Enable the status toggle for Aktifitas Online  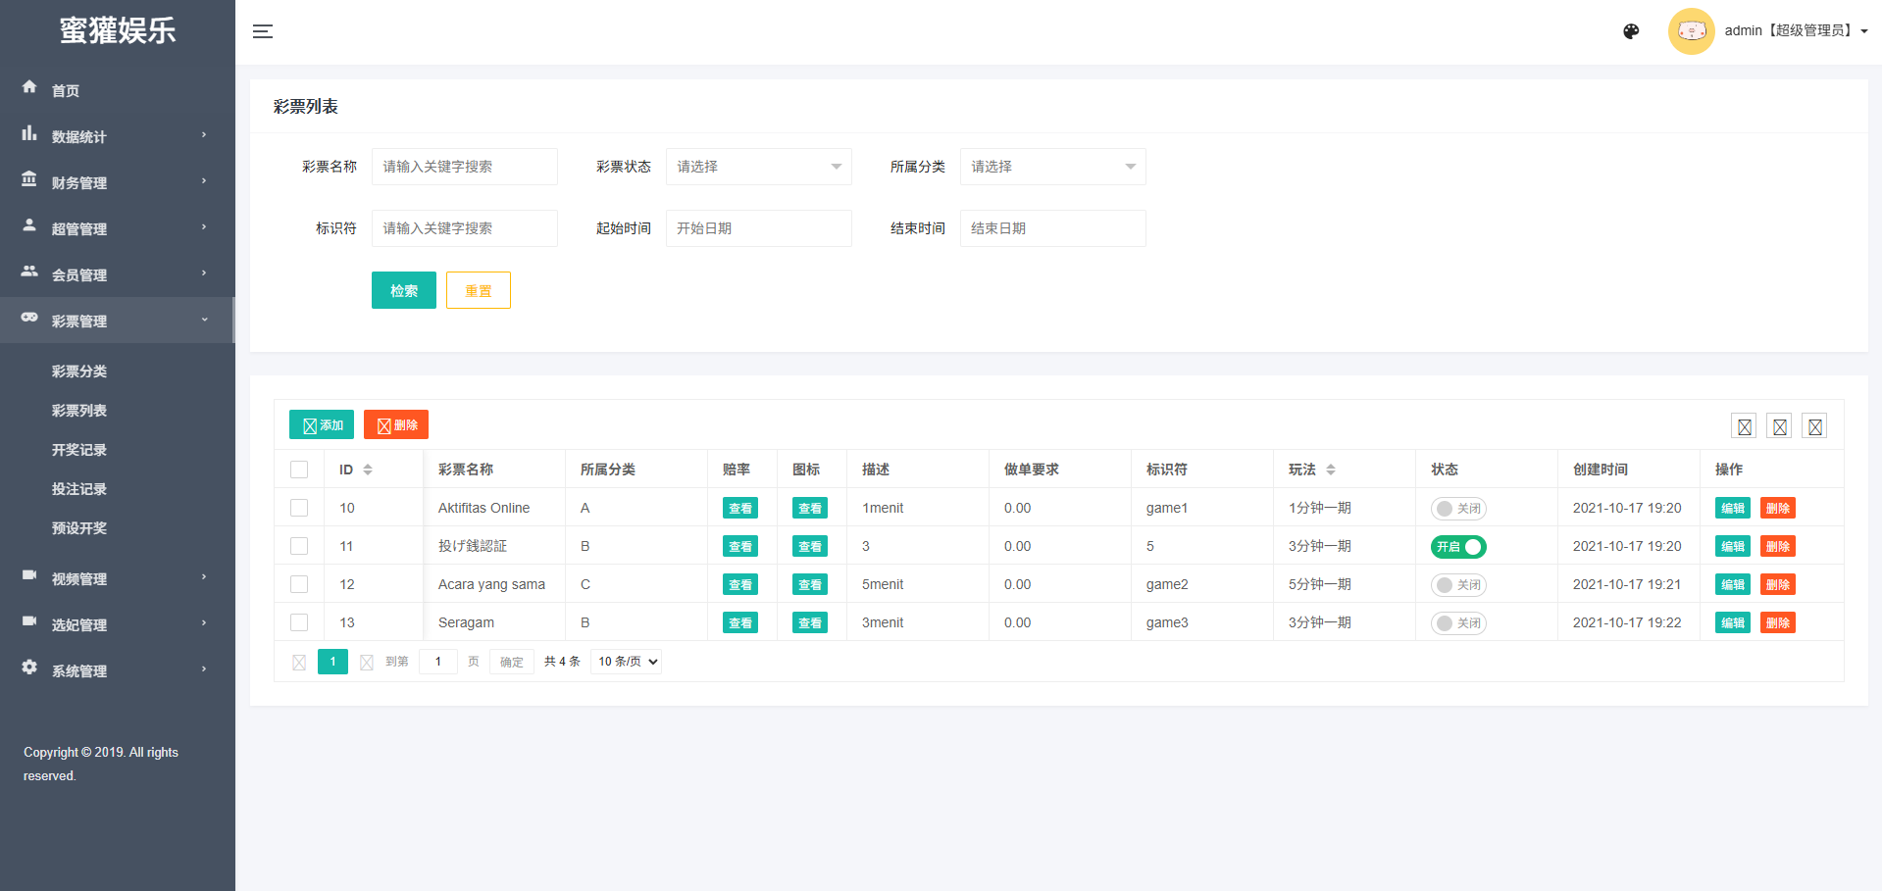click(1458, 509)
